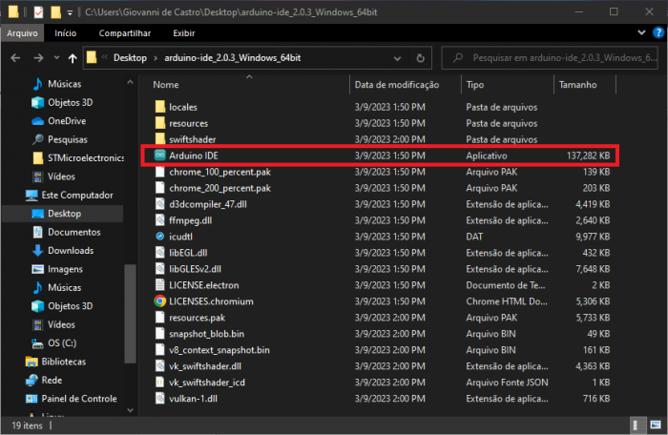Click arduino-ide_2.0.3_Windows_64bit breadcrumb segment
Image resolution: width=668 pixels, height=435 pixels.
coord(233,58)
